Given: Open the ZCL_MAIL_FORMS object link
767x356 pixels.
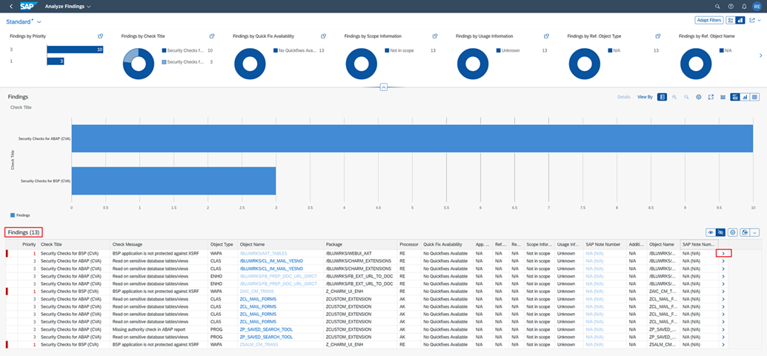Looking at the screenshot, I should point(258,299).
